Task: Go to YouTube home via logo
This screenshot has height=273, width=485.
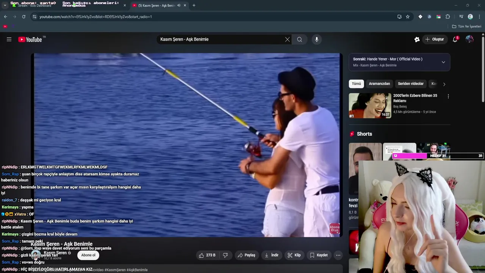Action: (x=30, y=39)
